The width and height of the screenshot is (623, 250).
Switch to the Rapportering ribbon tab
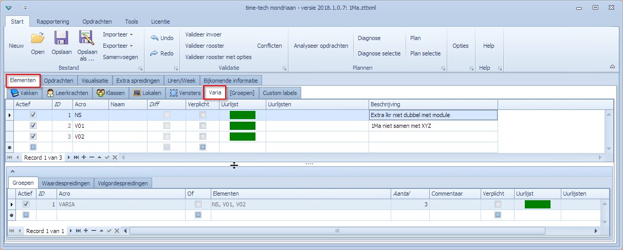coord(53,22)
